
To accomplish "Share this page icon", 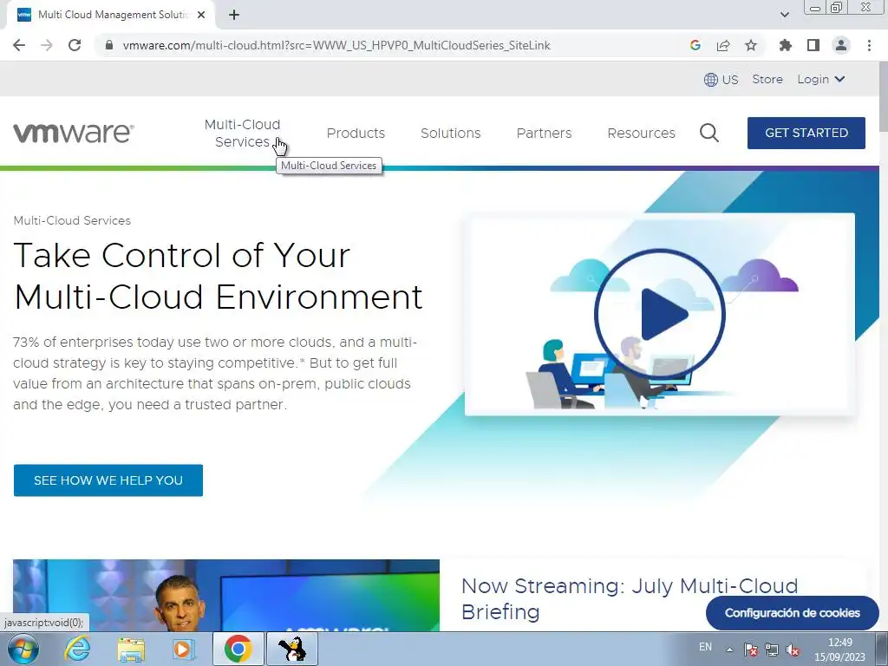I will [723, 45].
